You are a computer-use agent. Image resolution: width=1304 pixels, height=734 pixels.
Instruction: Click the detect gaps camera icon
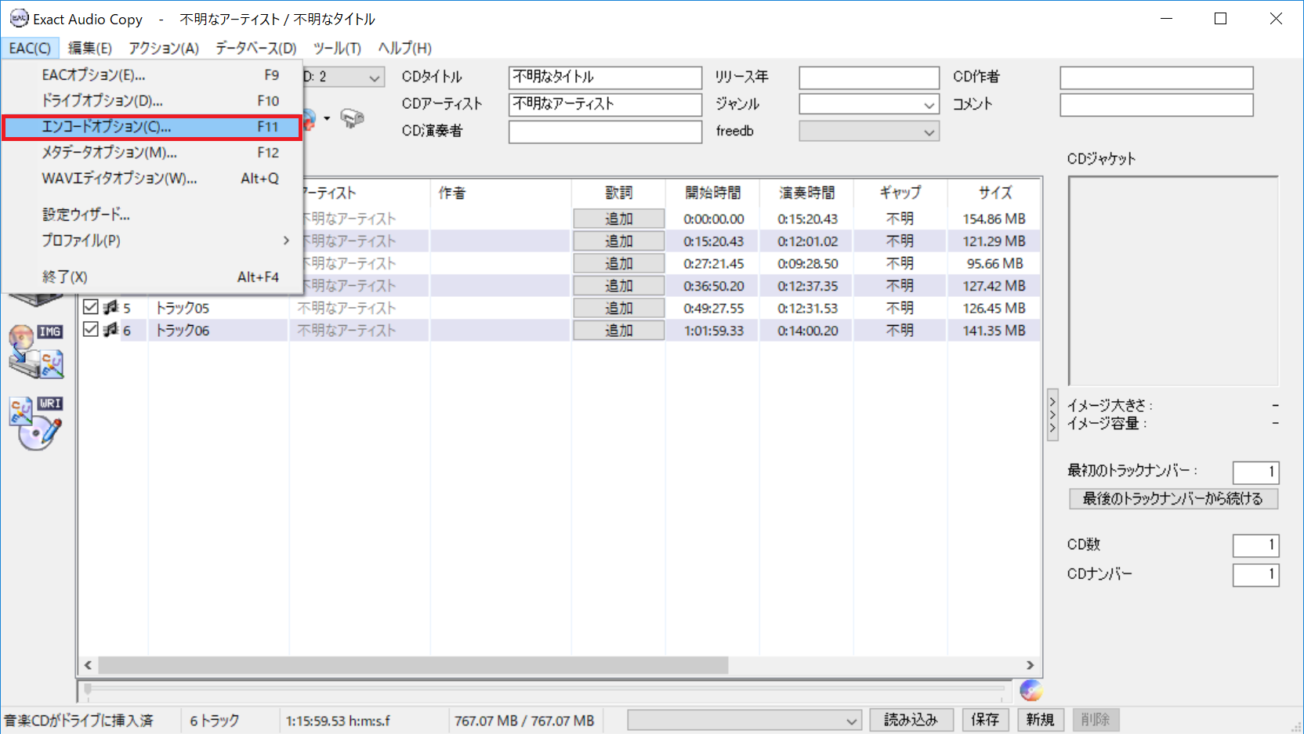coord(353,118)
